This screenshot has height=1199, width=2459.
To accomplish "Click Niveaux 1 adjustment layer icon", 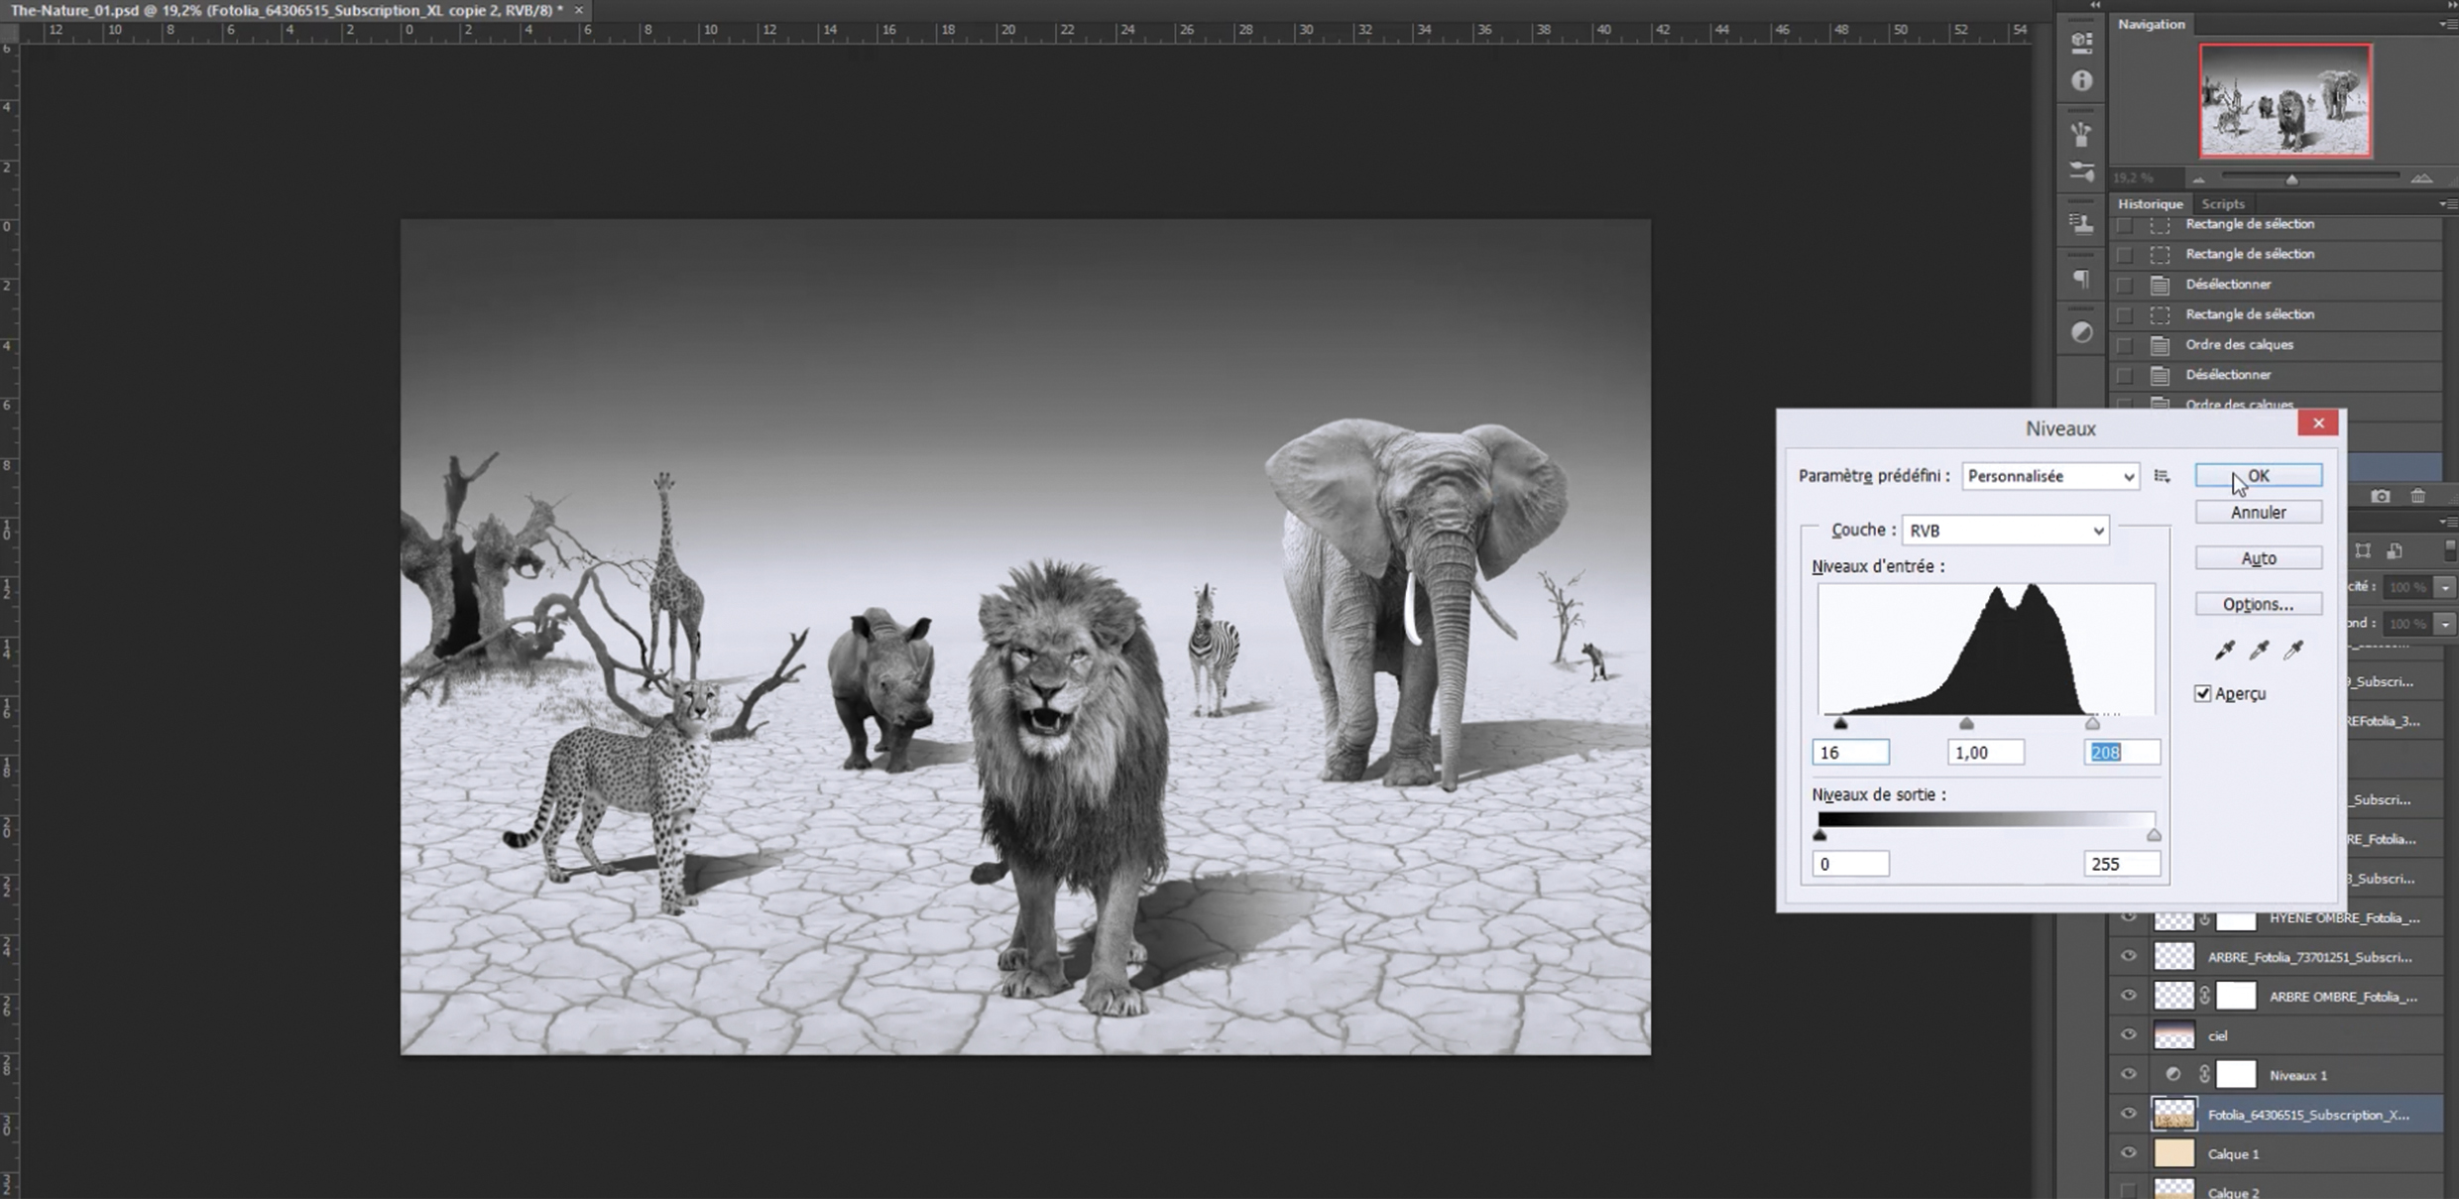I will click(2172, 1074).
